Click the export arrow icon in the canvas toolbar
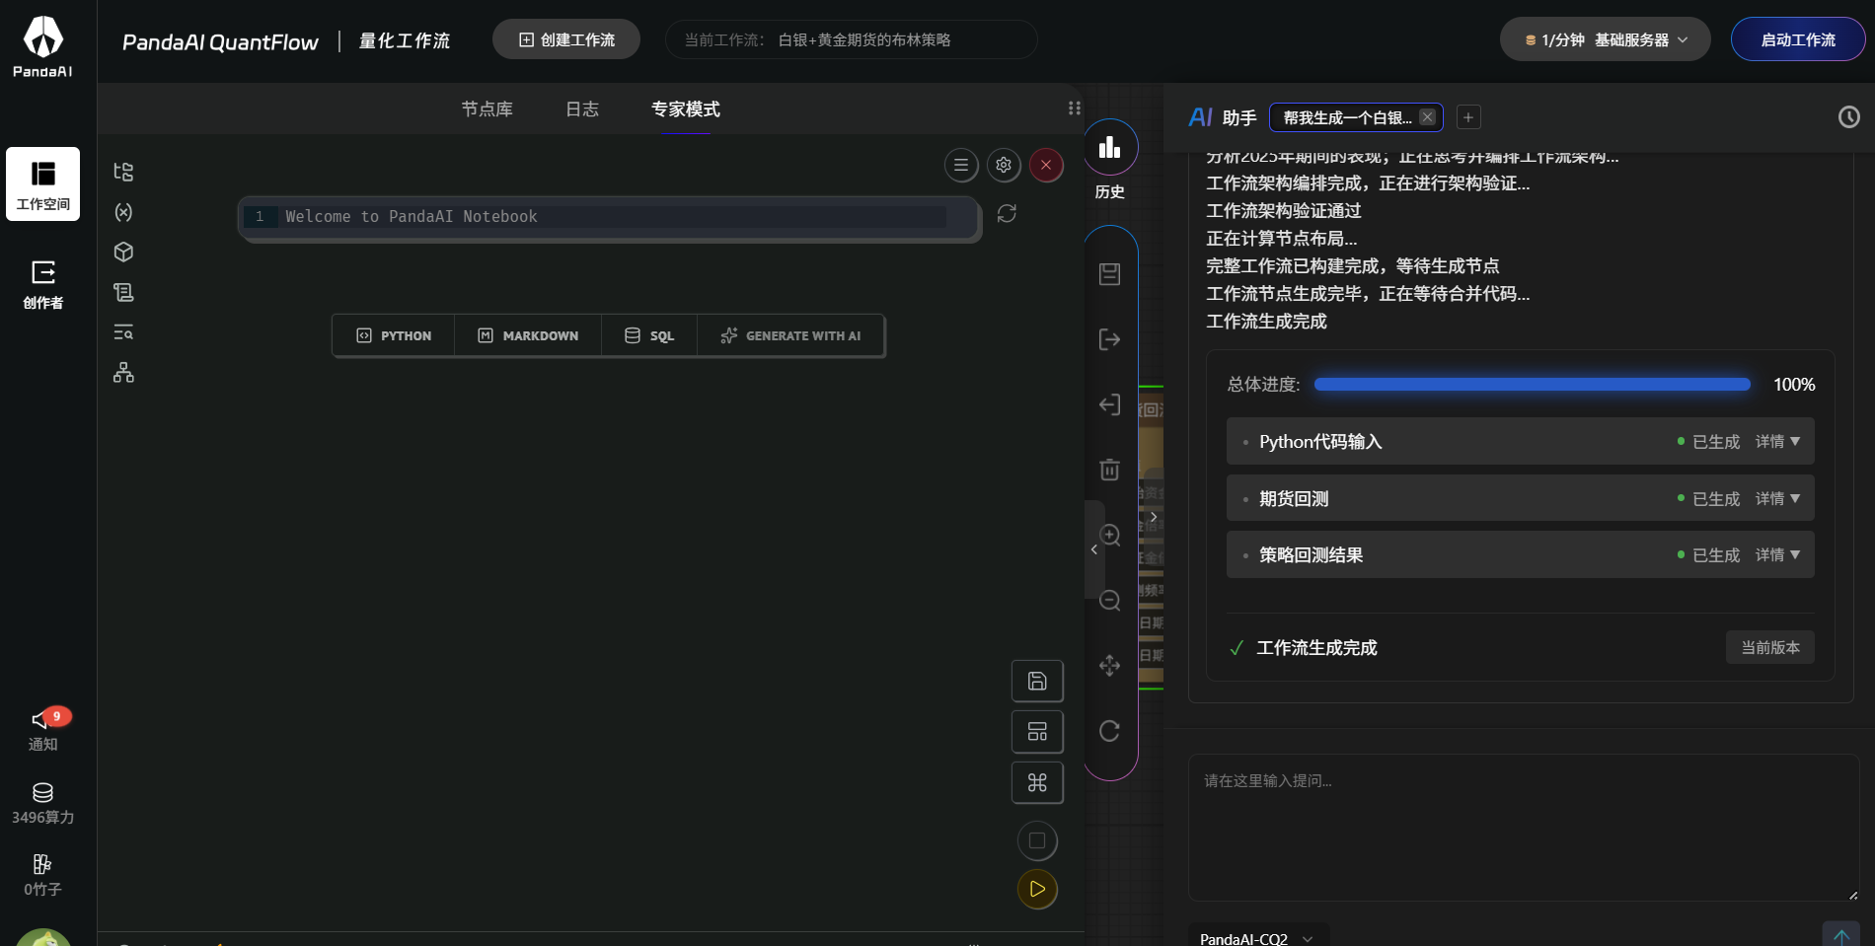 click(x=1110, y=339)
